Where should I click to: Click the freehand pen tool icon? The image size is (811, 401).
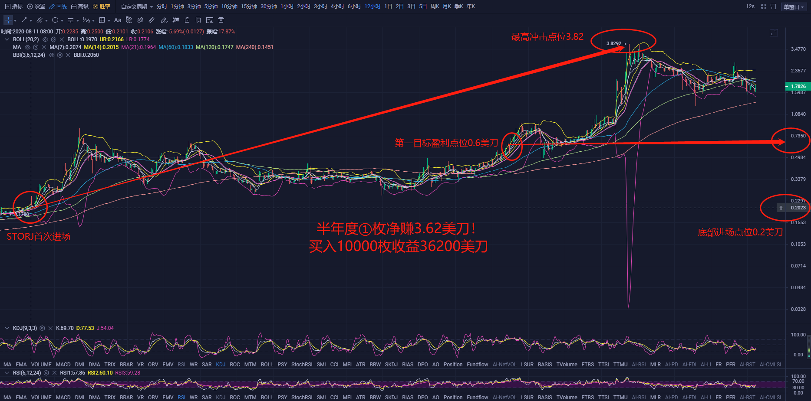(164, 20)
